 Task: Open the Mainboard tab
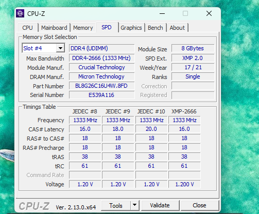[x=54, y=28]
